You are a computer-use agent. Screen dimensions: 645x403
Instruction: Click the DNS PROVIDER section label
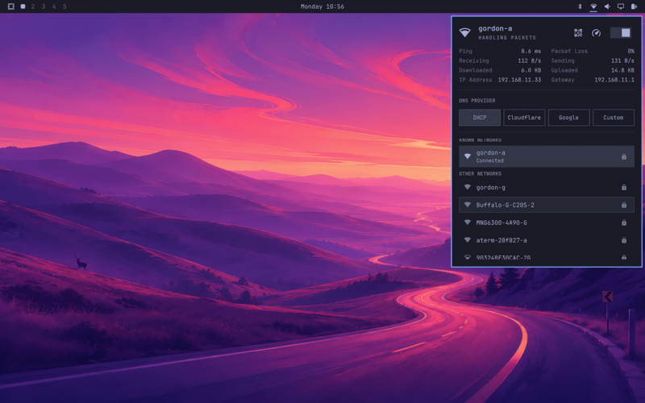click(477, 100)
